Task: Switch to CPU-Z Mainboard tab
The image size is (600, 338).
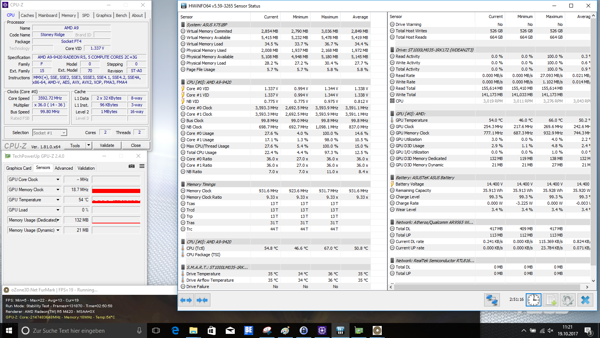Action: [x=48, y=15]
